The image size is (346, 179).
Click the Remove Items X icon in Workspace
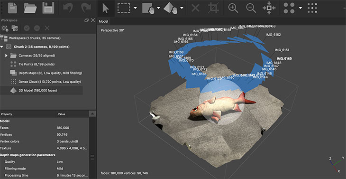47,28
